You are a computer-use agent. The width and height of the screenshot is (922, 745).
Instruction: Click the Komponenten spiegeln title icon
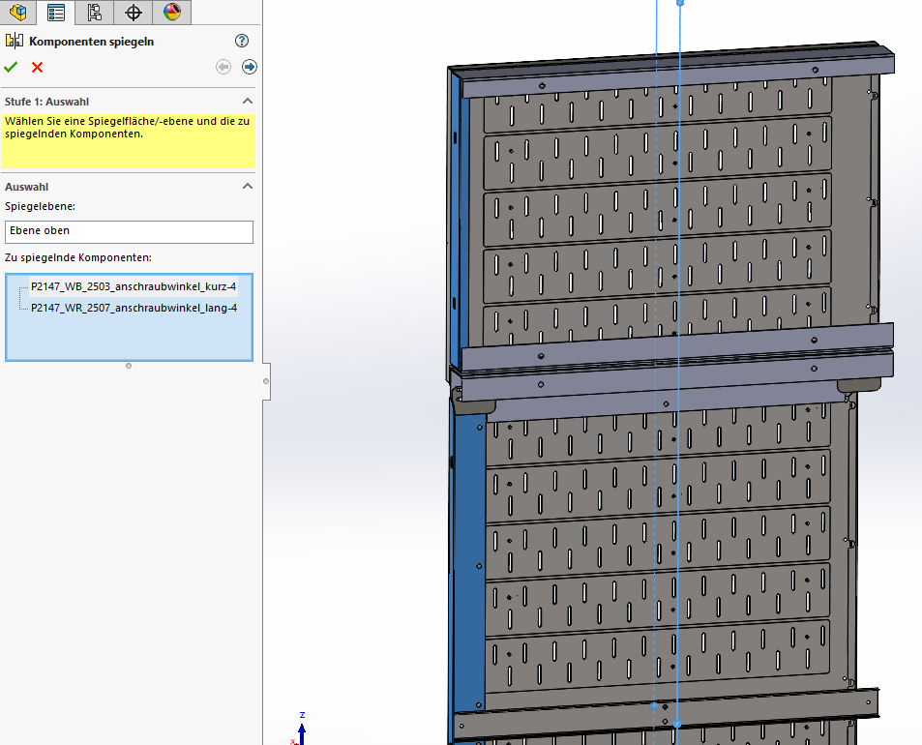(15, 41)
